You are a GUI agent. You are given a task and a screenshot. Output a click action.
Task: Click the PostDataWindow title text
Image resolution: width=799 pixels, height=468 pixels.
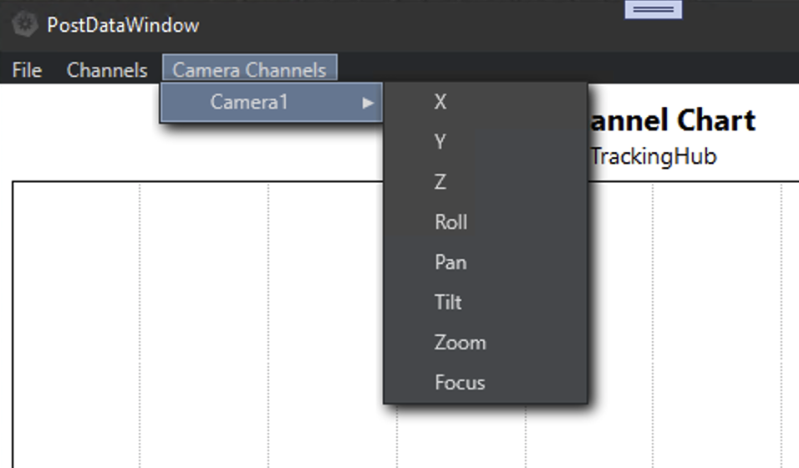point(123,25)
